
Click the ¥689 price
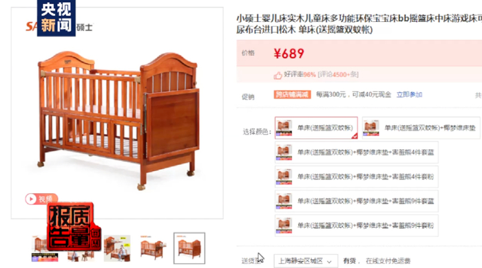(289, 54)
